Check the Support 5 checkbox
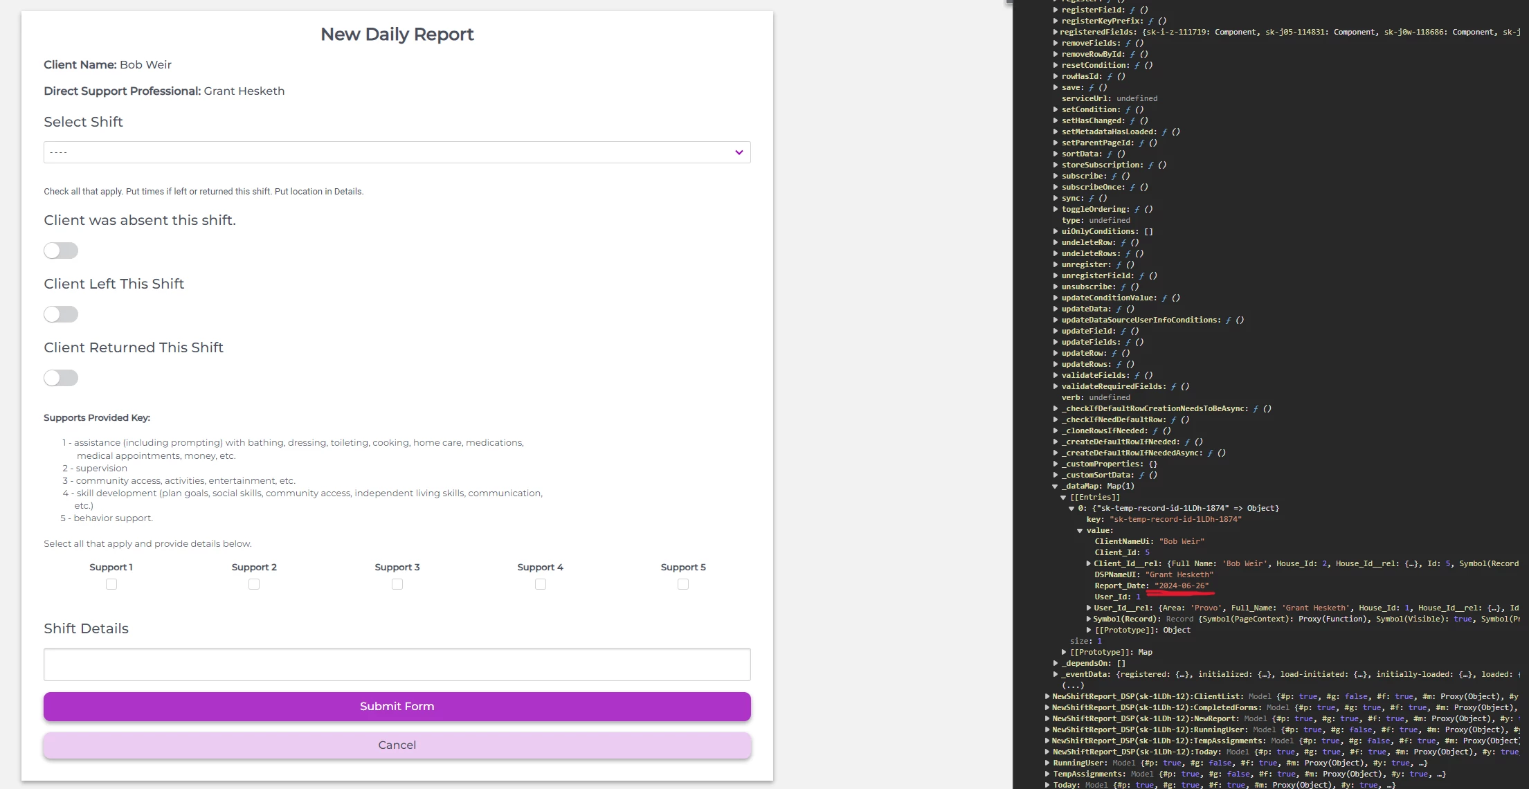Viewport: 1529px width, 789px height. (x=683, y=584)
